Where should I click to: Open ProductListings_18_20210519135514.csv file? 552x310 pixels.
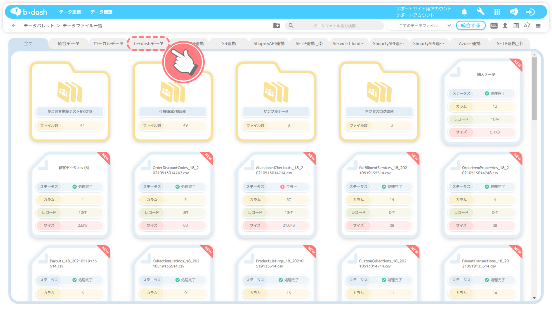click(x=276, y=274)
